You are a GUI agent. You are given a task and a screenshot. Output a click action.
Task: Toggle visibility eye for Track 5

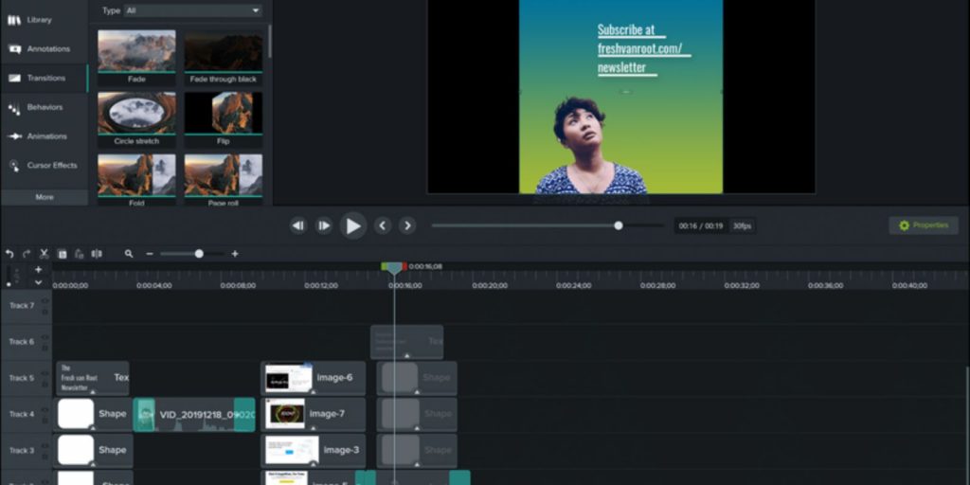[45, 373]
